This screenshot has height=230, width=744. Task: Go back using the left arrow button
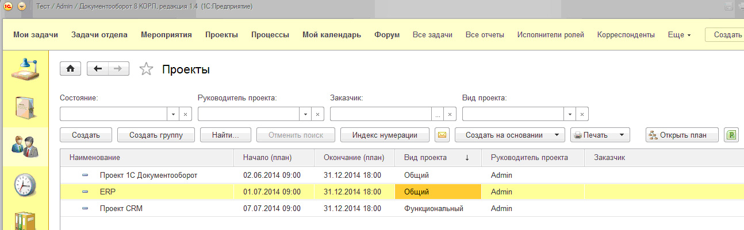click(x=98, y=69)
